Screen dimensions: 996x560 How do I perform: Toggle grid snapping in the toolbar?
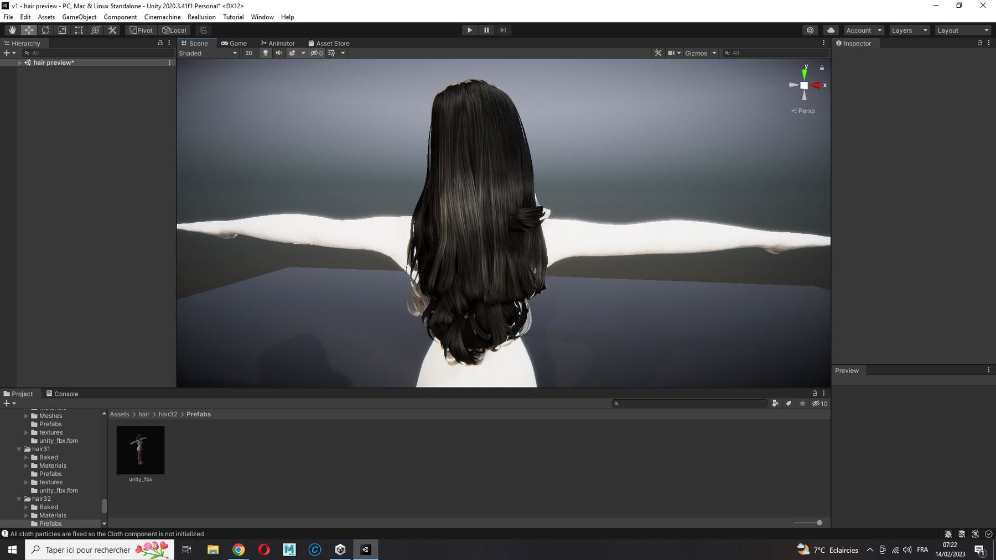(203, 30)
